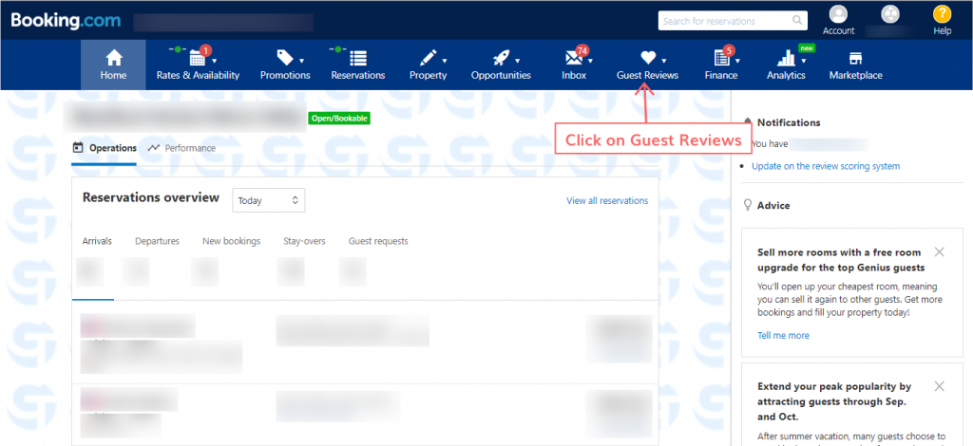Image resolution: width=973 pixels, height=446 pixels.
Task: Open View all reservations link
Action: pos(607,201)
